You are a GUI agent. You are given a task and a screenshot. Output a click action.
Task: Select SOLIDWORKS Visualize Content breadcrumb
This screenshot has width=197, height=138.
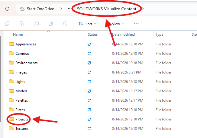tap(107, 9)
